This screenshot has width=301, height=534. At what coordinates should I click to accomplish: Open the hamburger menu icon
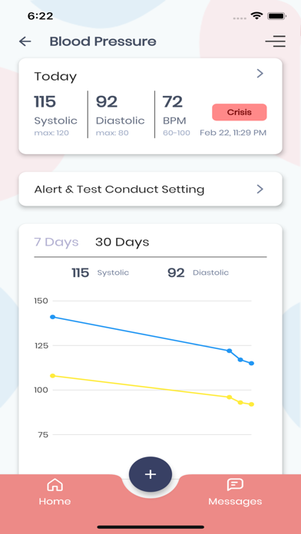click(276, 41)
